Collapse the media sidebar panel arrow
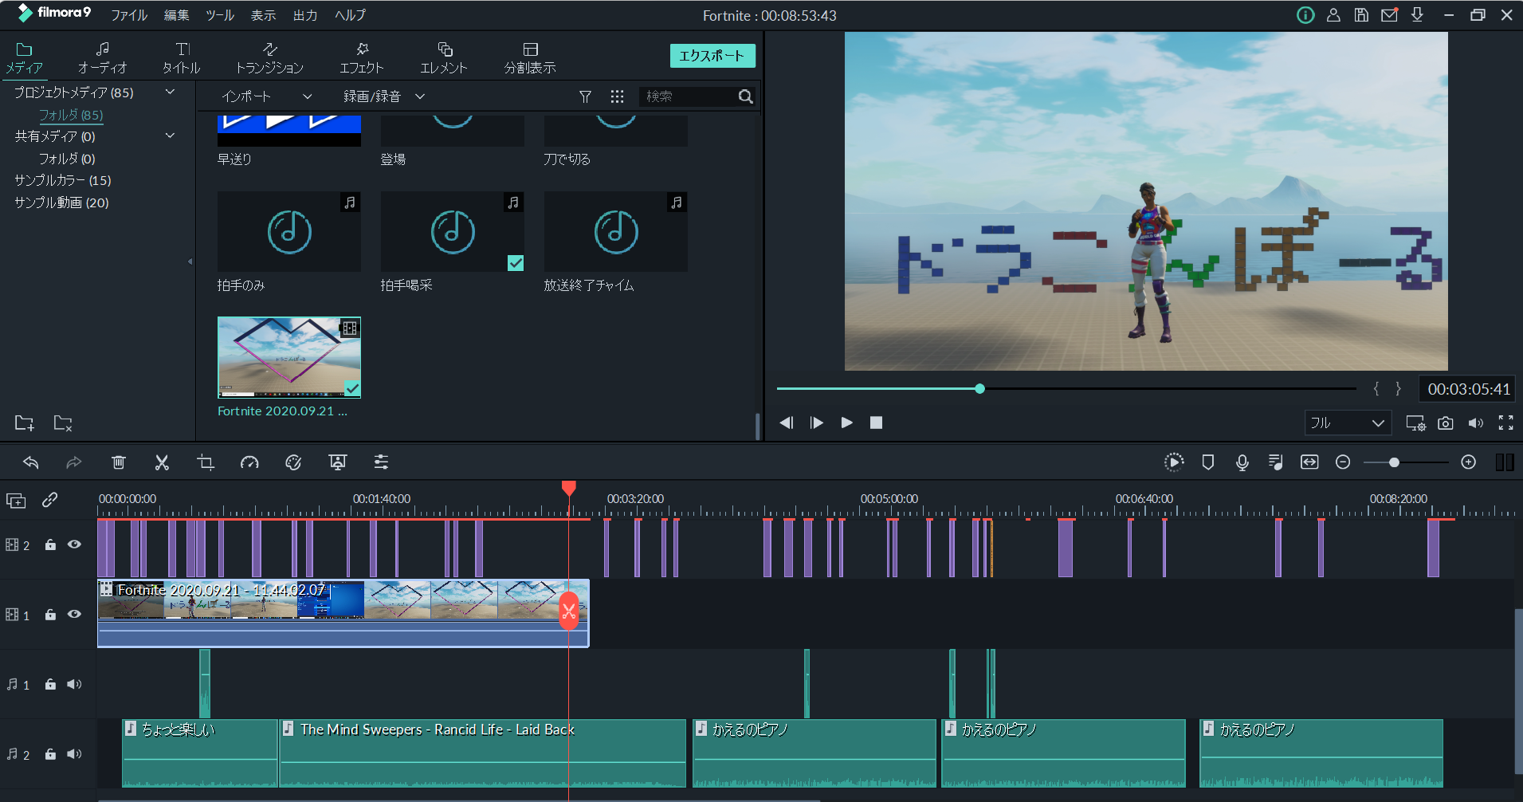 coord(190,261)
